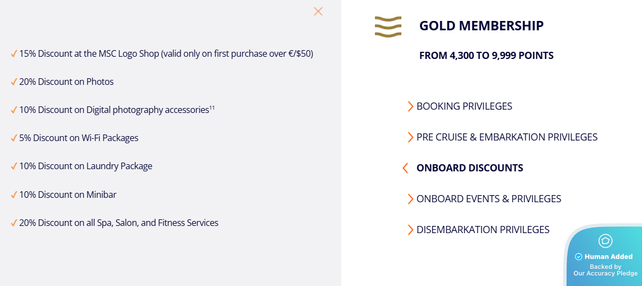
Task: Click the checkmark beside the Minibar discount
Action: click(x=14, y=195)
